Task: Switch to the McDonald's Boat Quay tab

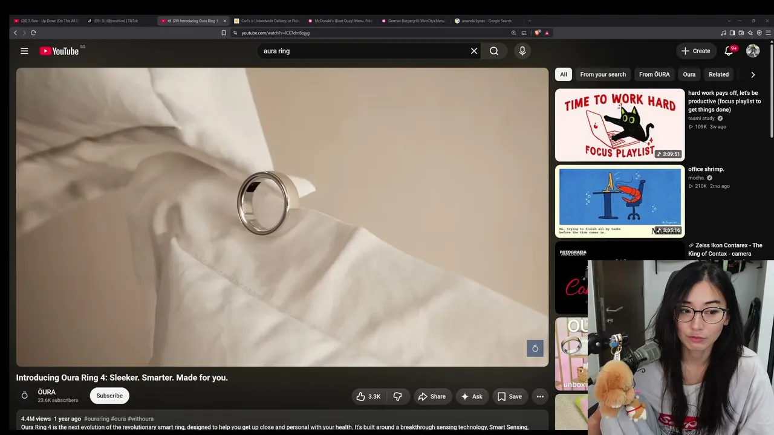Action: [340, 21]
